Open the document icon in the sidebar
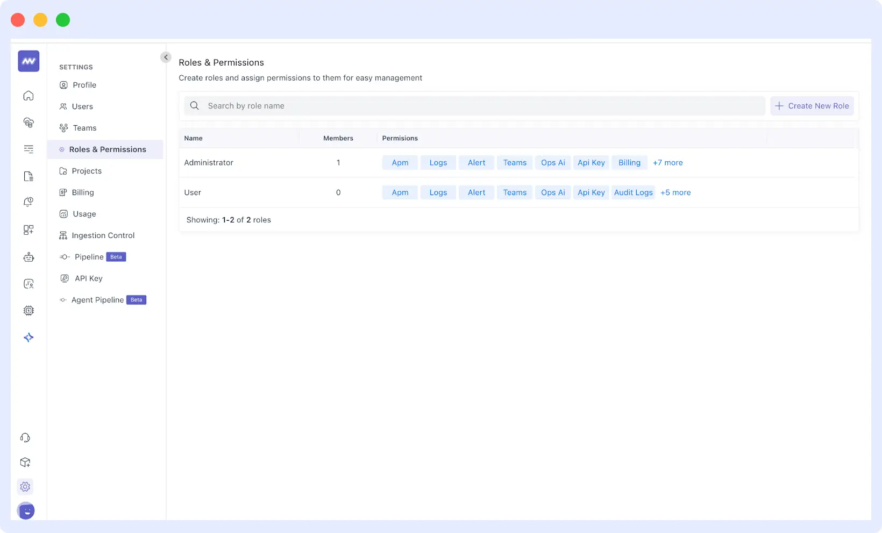Screen dimensions: 882x533 click(x=28, y=176)
